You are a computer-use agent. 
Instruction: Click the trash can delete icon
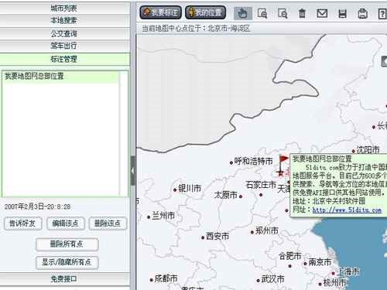pyautogui.click(x=302, y=13)
